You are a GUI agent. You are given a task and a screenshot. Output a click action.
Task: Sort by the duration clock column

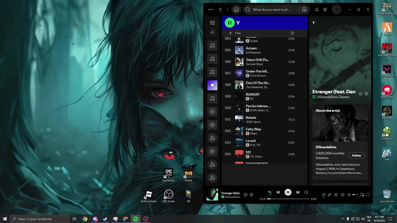tap(292, 33)
